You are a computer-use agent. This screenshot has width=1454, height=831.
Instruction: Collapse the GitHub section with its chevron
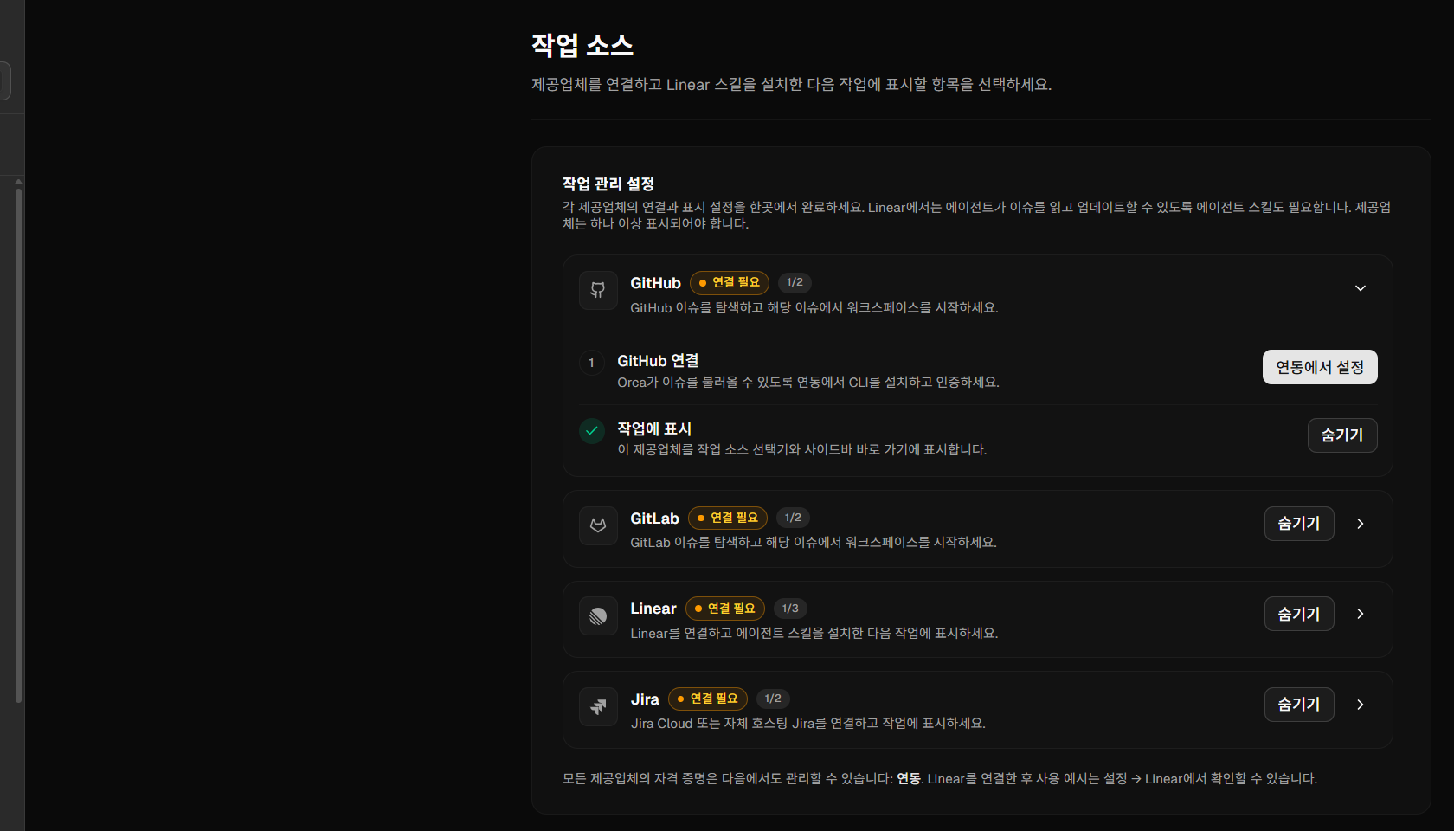[x=1361, y=288]
